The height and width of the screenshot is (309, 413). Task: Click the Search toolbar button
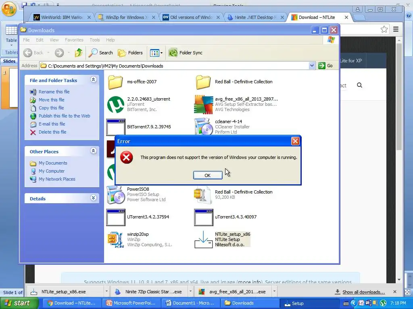[100, 53]
